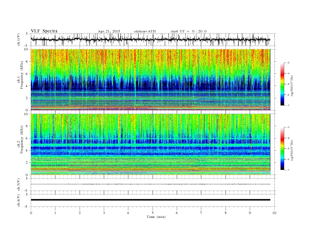Click the 'ch.1(V)' waveform axis label
Screen dimensions: 309x239
tap(19, 39)
